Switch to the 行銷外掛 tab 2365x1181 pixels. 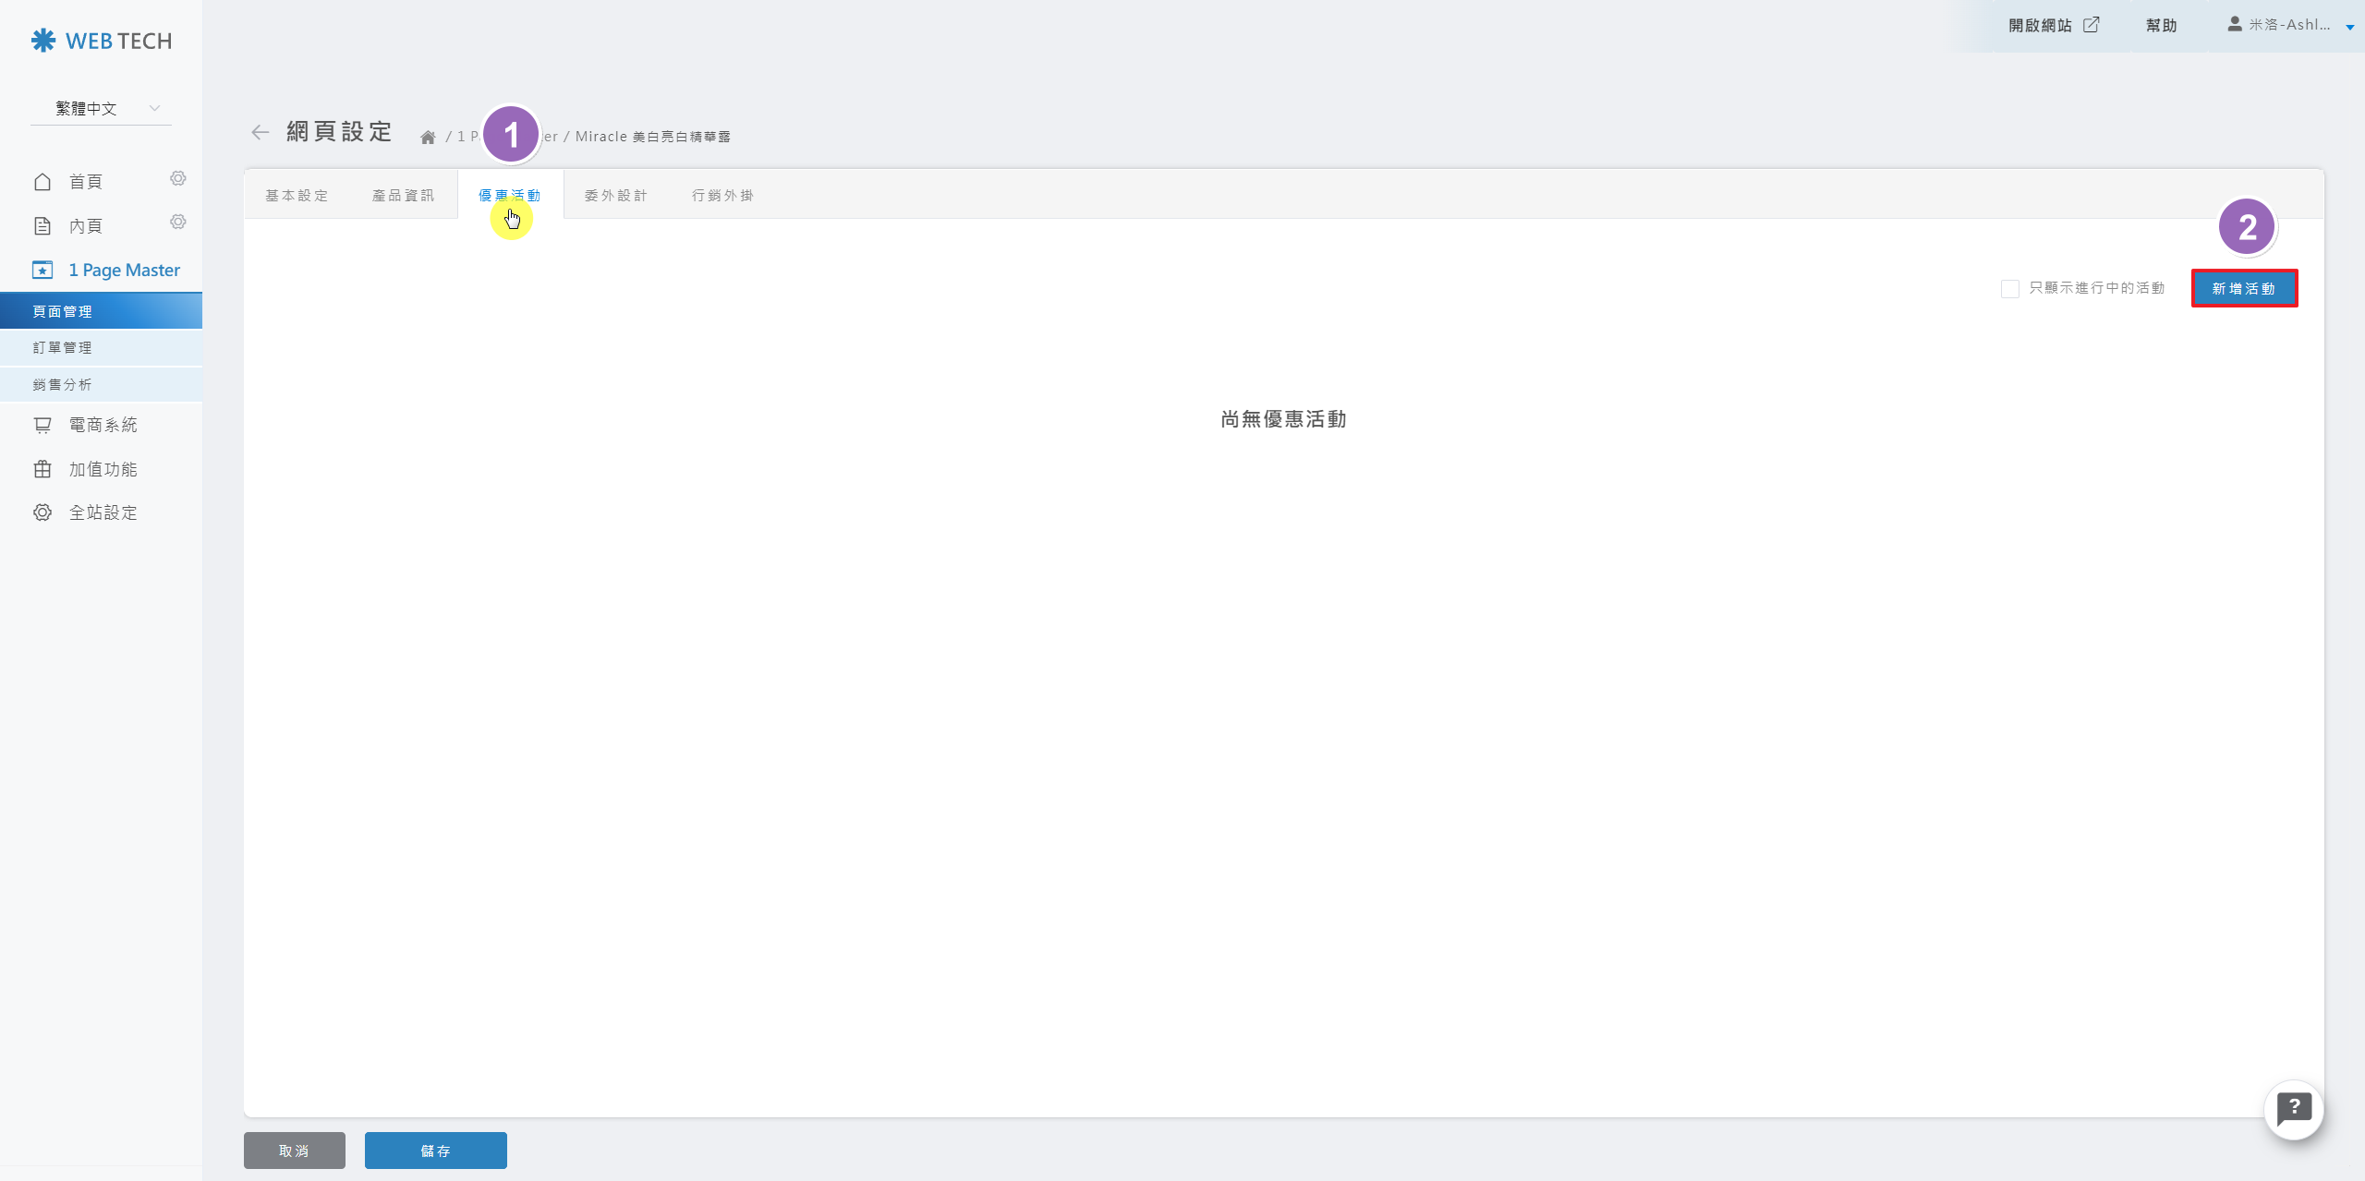tap(722, 196)
